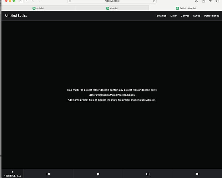This screenshot has width=222, height=178.
Task: Open the Mixer page
Action: (x=173, y=16)
